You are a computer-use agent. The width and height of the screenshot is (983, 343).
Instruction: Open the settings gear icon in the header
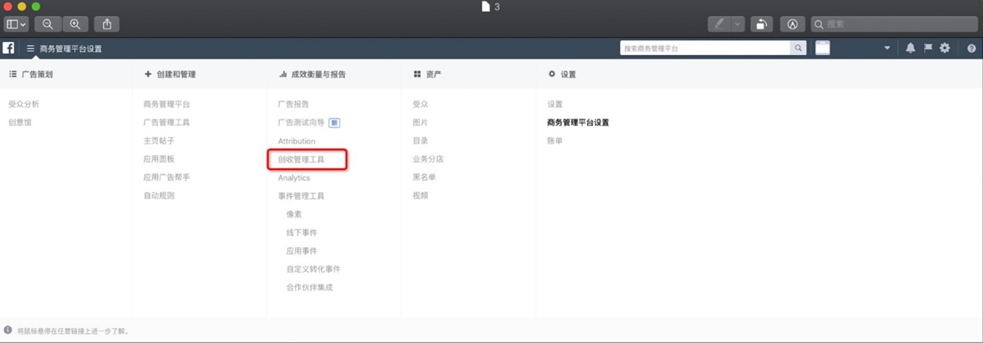click(945, 48)
